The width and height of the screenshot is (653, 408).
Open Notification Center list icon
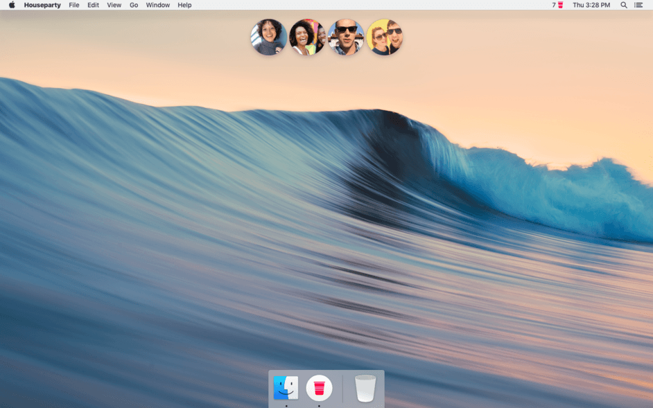click(638, 5)
